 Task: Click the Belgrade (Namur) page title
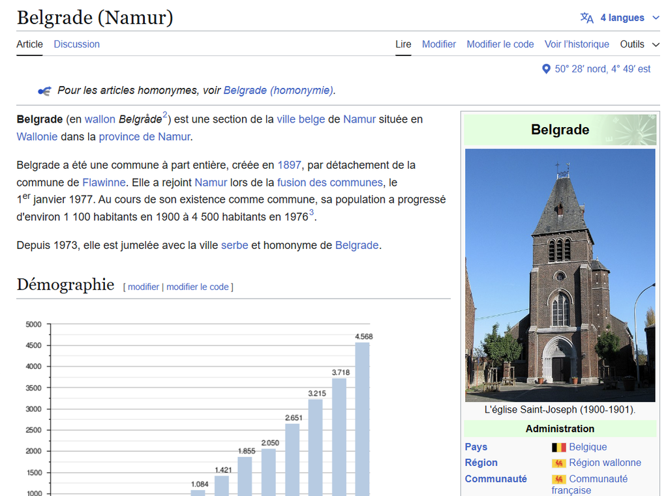coord(95,18)
